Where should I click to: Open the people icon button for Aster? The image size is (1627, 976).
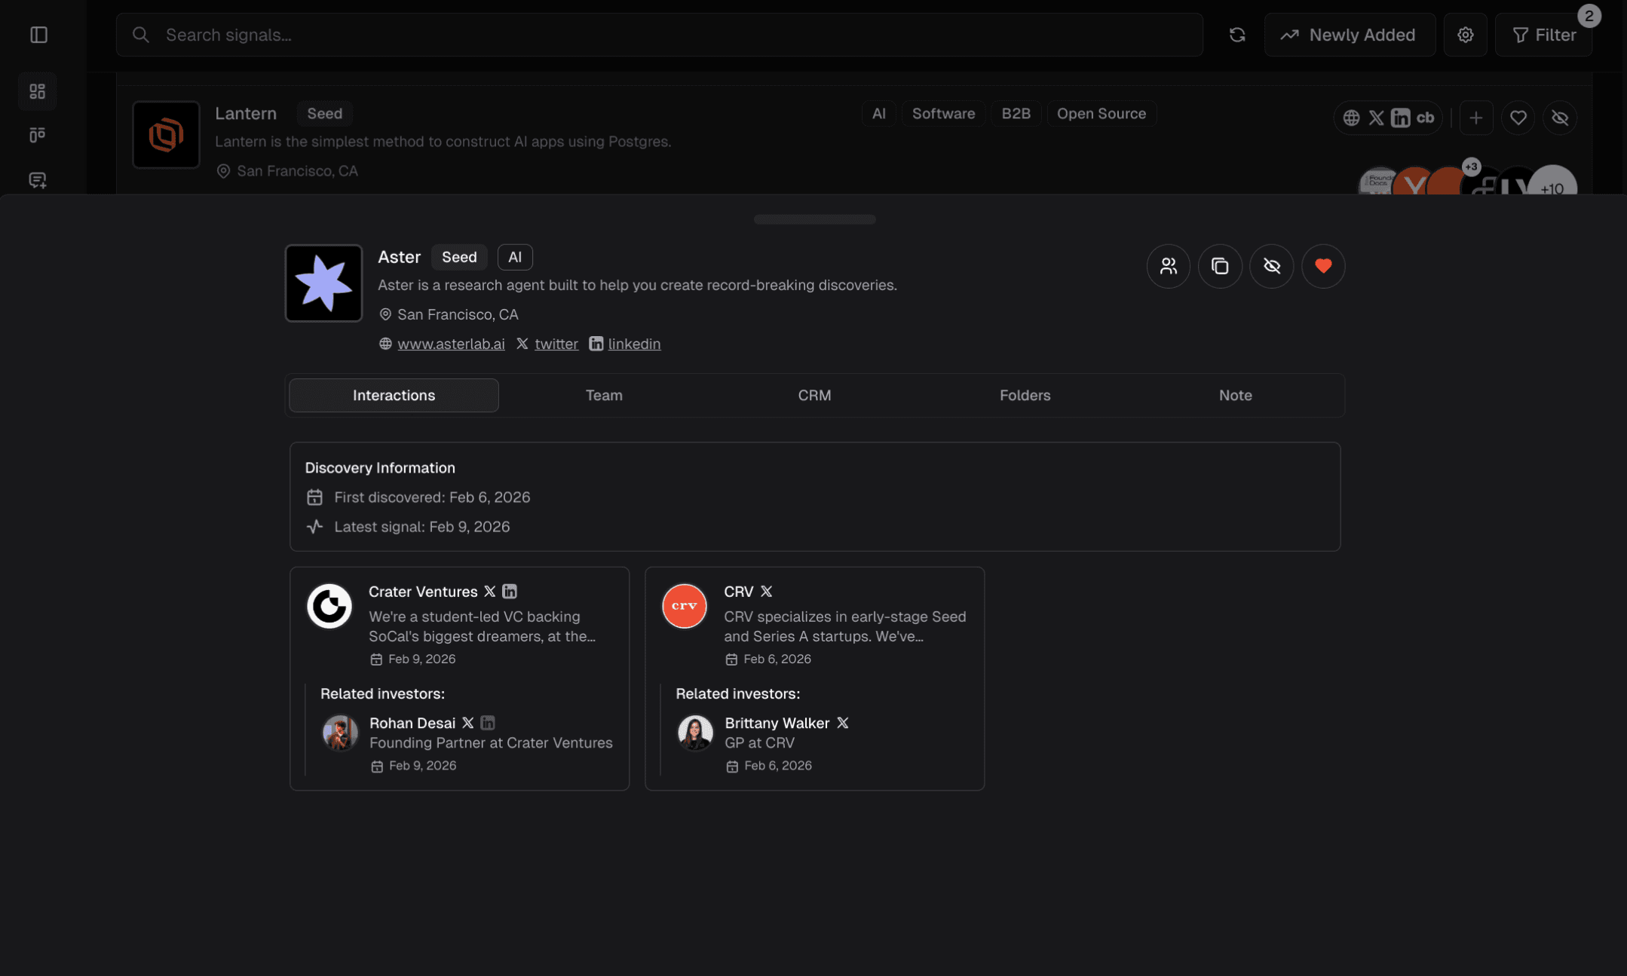[x=1168, y=266]
